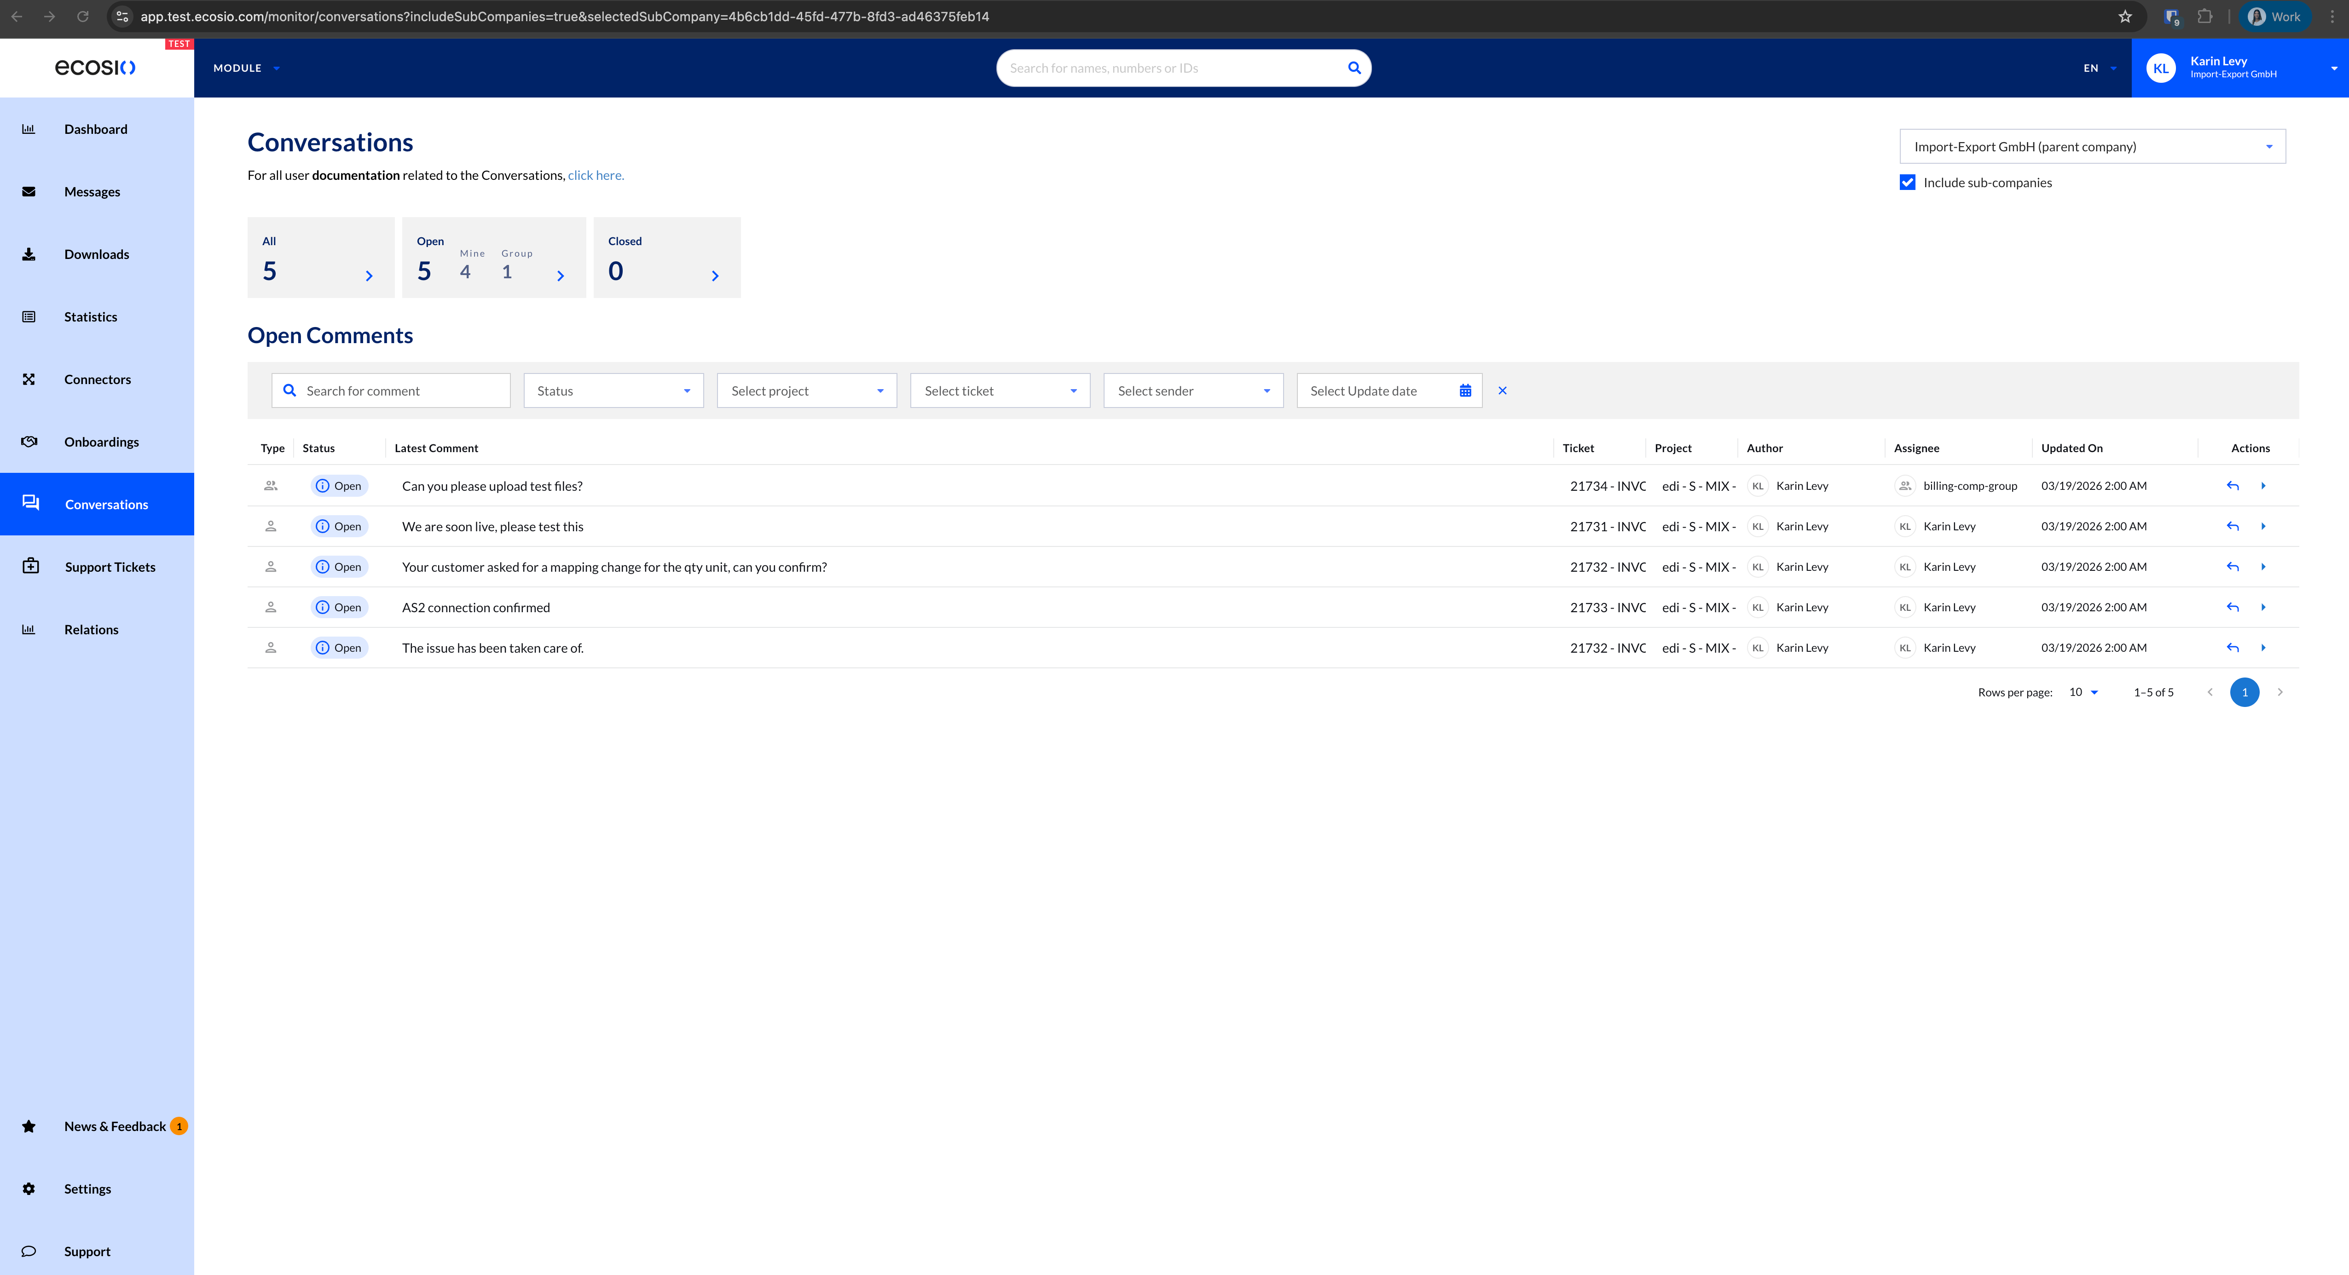Select 'AS2 connection confirmed' comment text
The image size is (2349, 1275).
(x=476, y=607)
